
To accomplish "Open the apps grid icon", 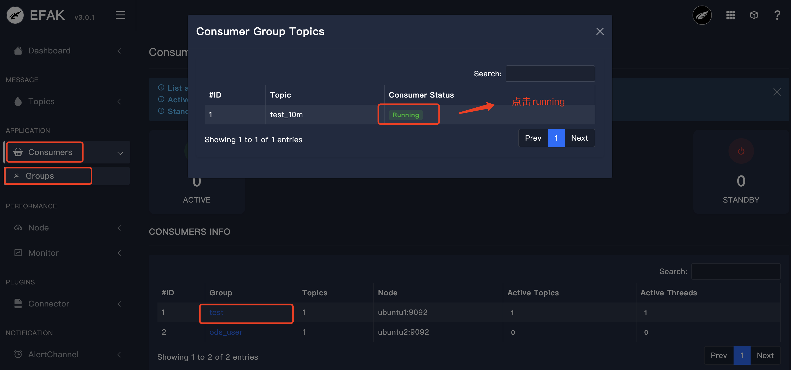I will [730, 15].
